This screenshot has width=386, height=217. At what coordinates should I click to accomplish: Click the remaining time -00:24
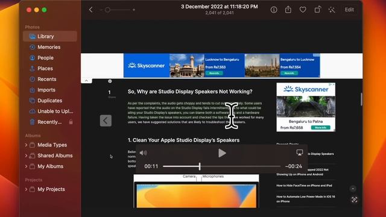[x=294, y=166]
